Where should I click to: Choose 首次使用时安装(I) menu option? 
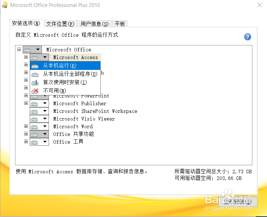tap(65, 82)
